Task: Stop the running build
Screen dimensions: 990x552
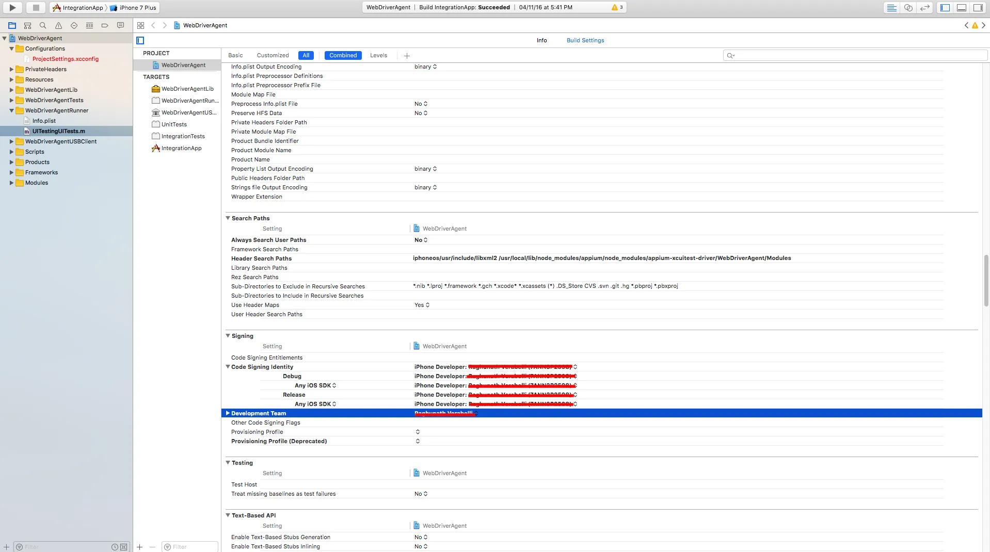Action: 36,8
